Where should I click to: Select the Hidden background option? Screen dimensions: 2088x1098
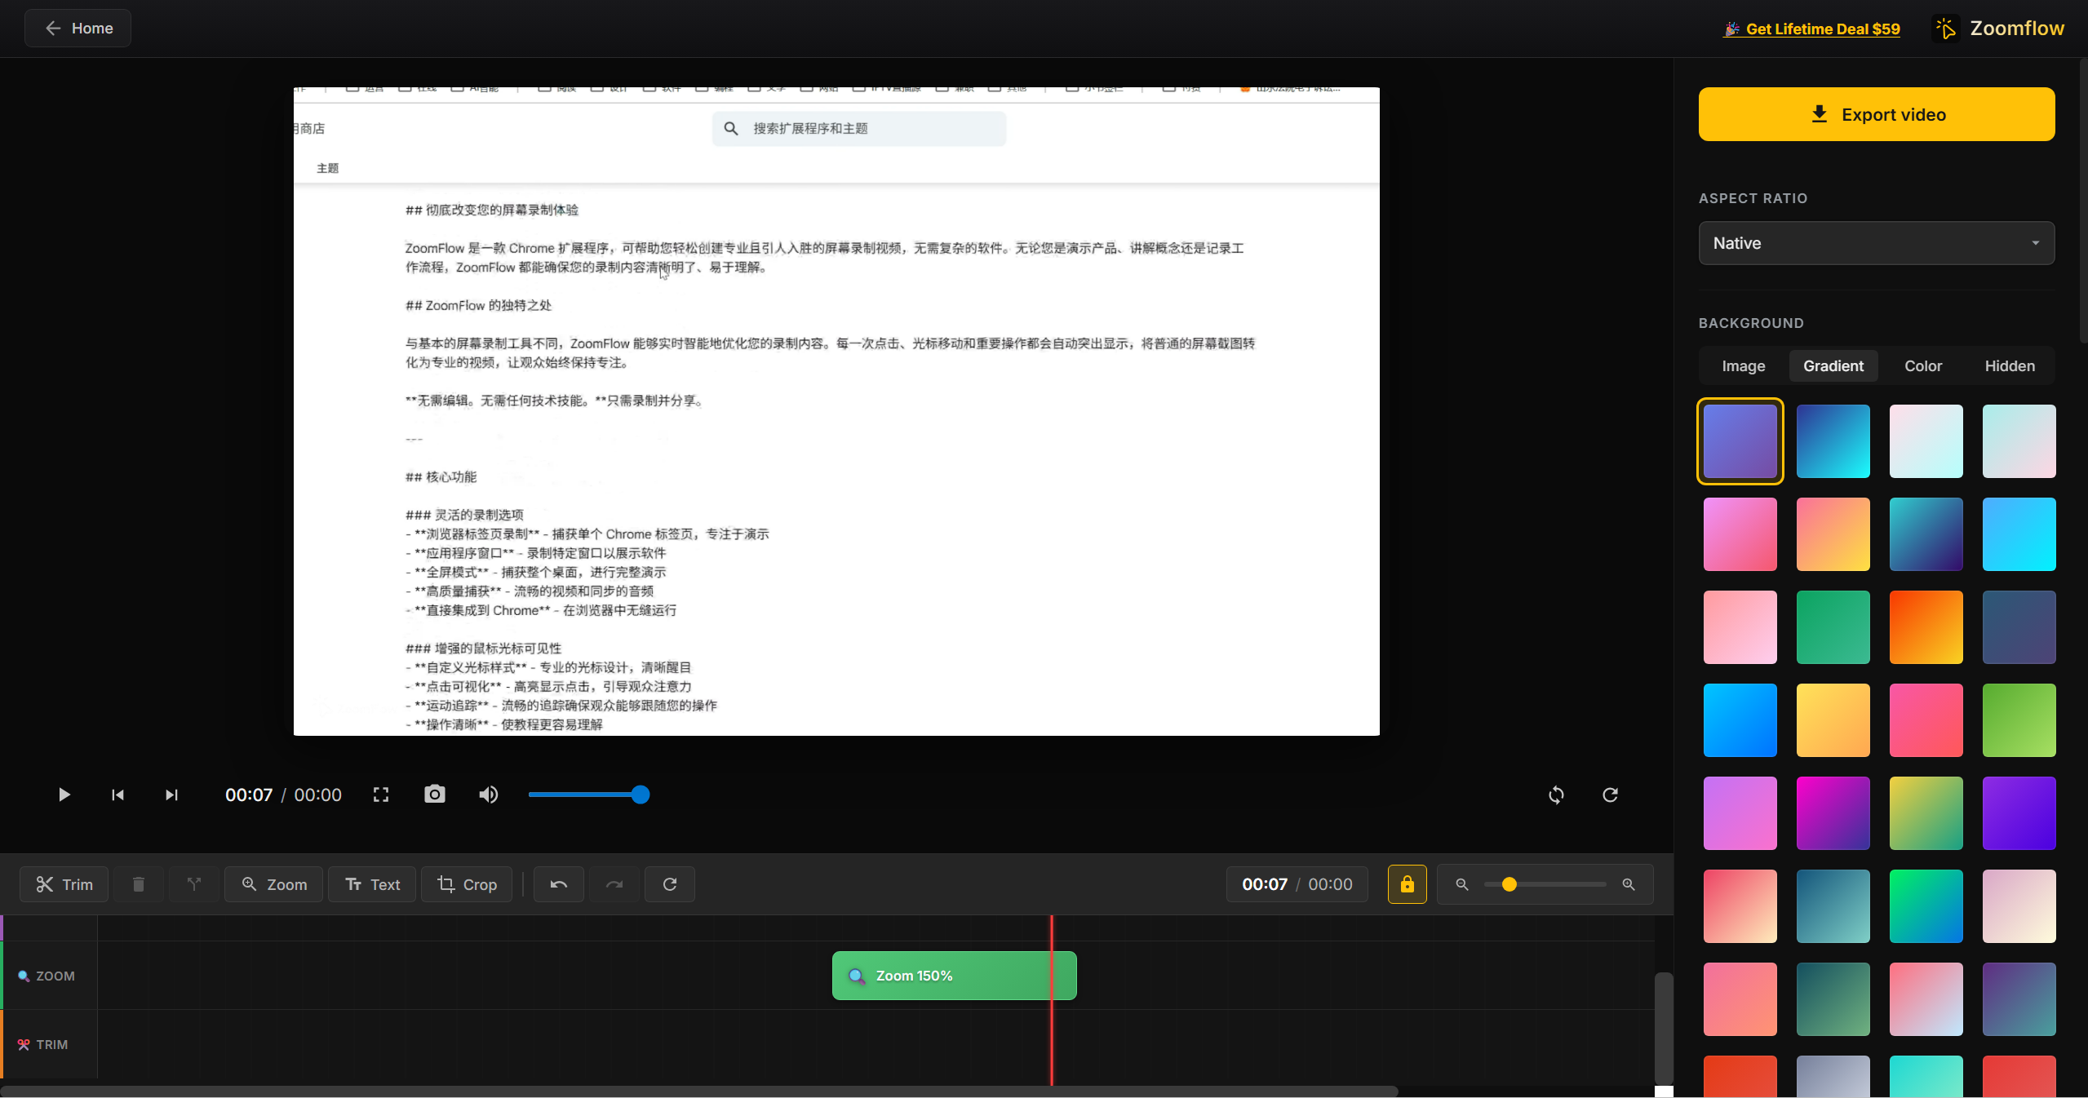[x=2010, y=366]
